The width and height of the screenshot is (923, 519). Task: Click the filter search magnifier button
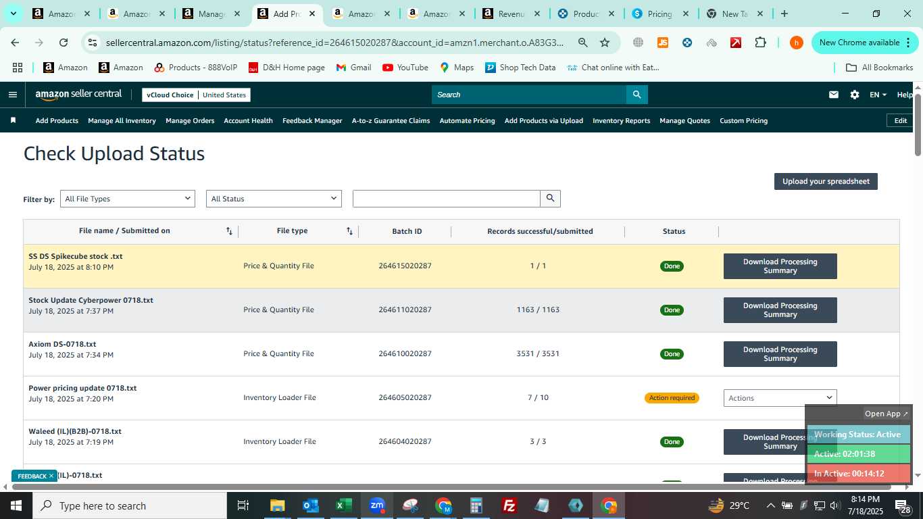click(x=550, y=198)
